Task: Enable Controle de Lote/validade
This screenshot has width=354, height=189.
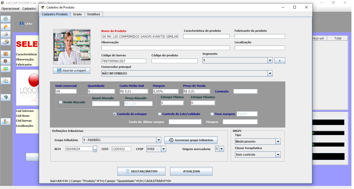Action: [160, 114]
